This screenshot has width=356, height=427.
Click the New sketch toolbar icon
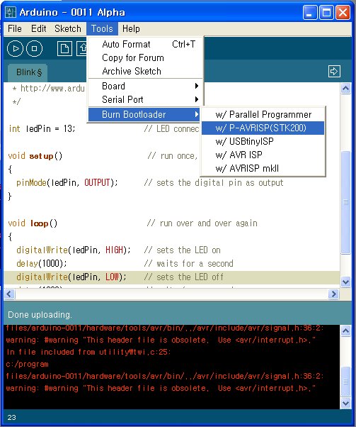click(x=64, y=49)
